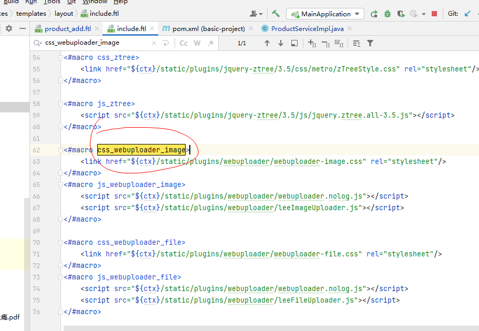Open search results in Find window icon
This screenshot has width=479, height=331.
pos(294,43)
